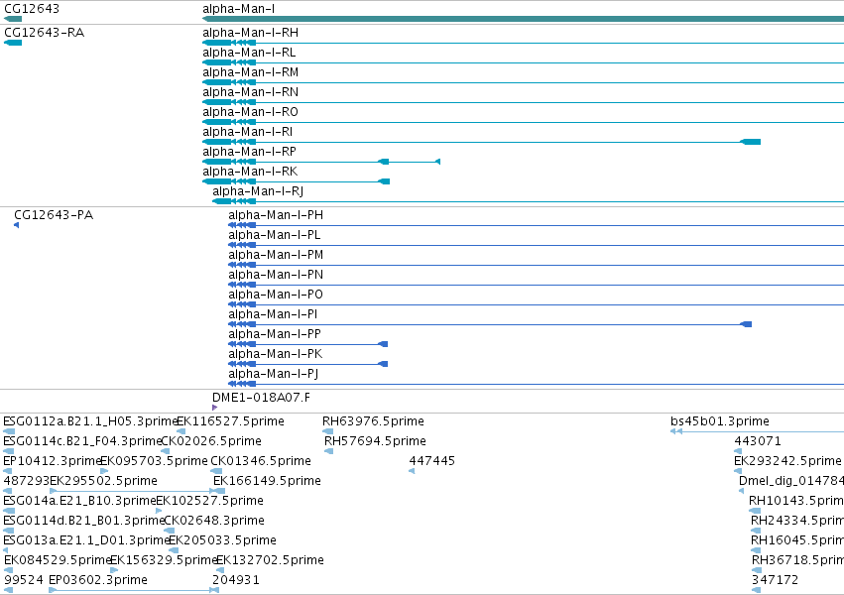Click the distal exon box of alpha-Man-I-RI

(751, 142)
